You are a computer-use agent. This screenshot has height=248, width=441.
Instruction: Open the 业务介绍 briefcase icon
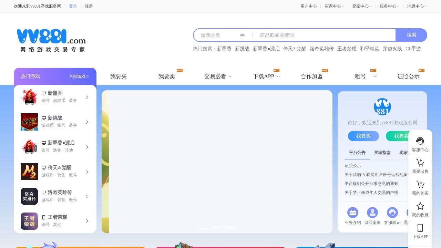353,212
